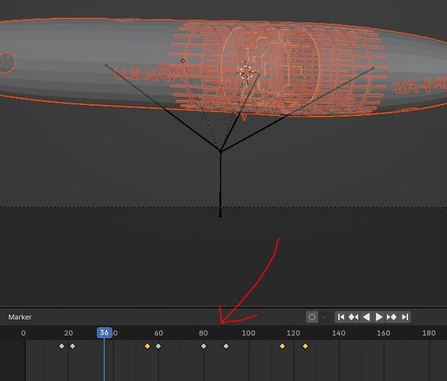The width and height of the screenshot is (447, 381).
Task: Open the Marker menu in the timeline
Action: pyautogui.click(x=20, y=317)
